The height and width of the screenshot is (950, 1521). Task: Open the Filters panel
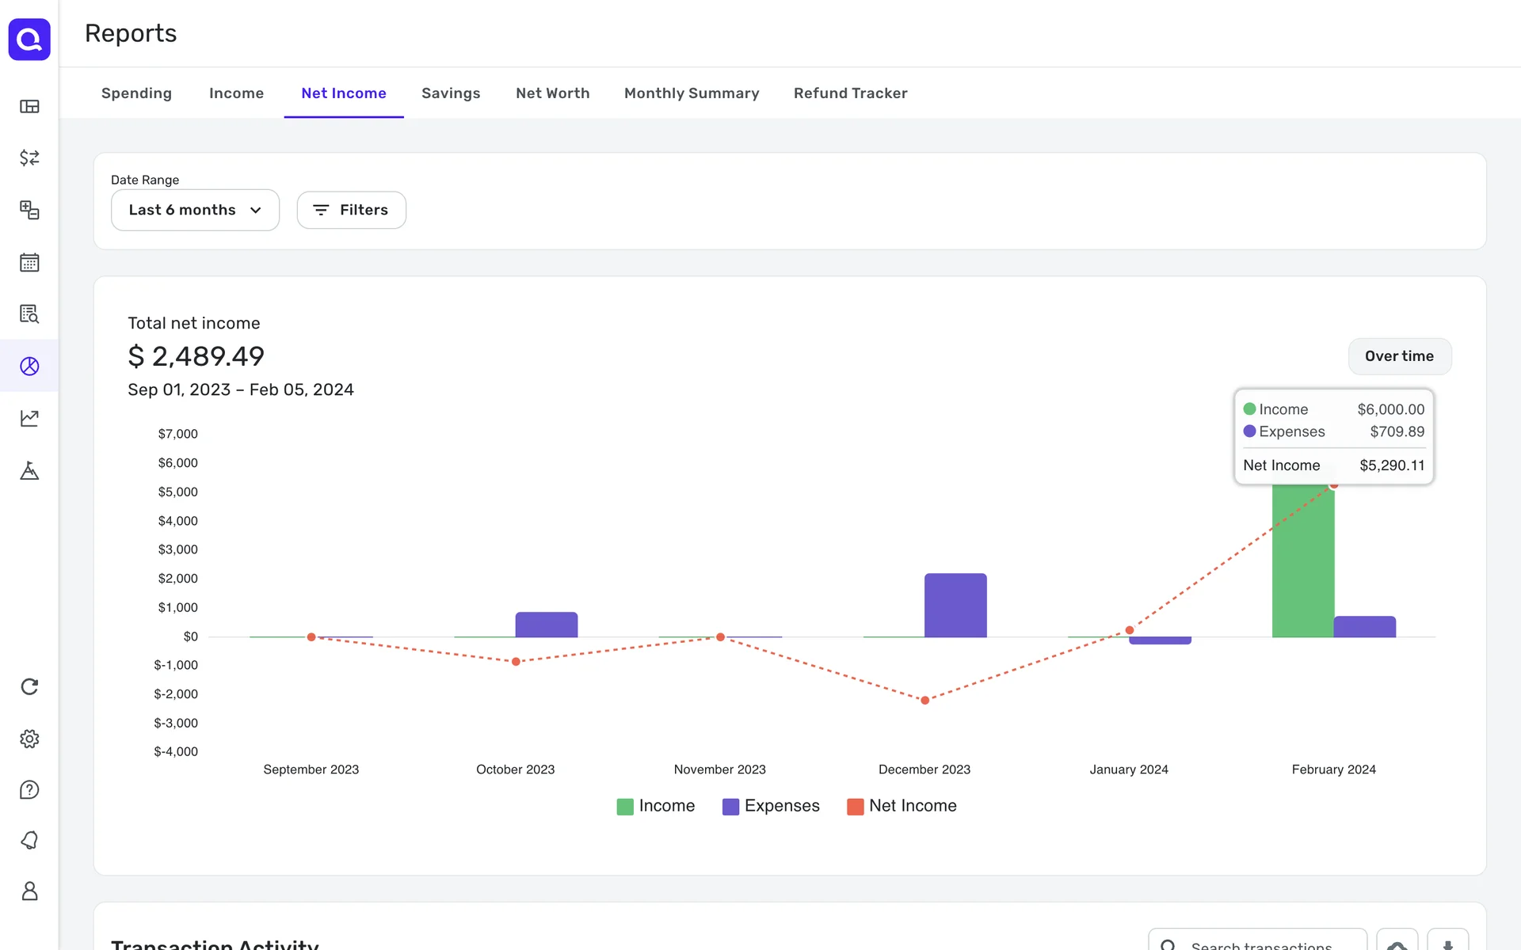click(x=351, y=210)
